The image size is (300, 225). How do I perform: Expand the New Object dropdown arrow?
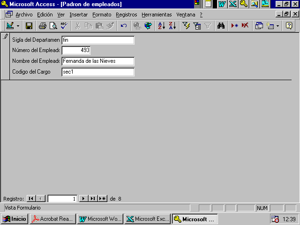coord(278,26)
